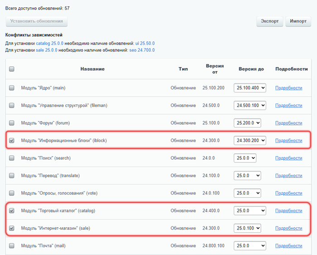317x255 pixels.
Task: Click Всего доступно обновлений: 57 text
Action: [38, 8]
